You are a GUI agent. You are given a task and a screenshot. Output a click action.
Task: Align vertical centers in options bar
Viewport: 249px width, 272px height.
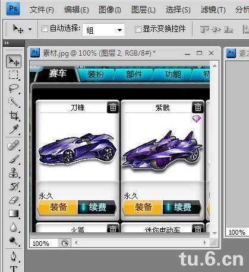[216, 30]
